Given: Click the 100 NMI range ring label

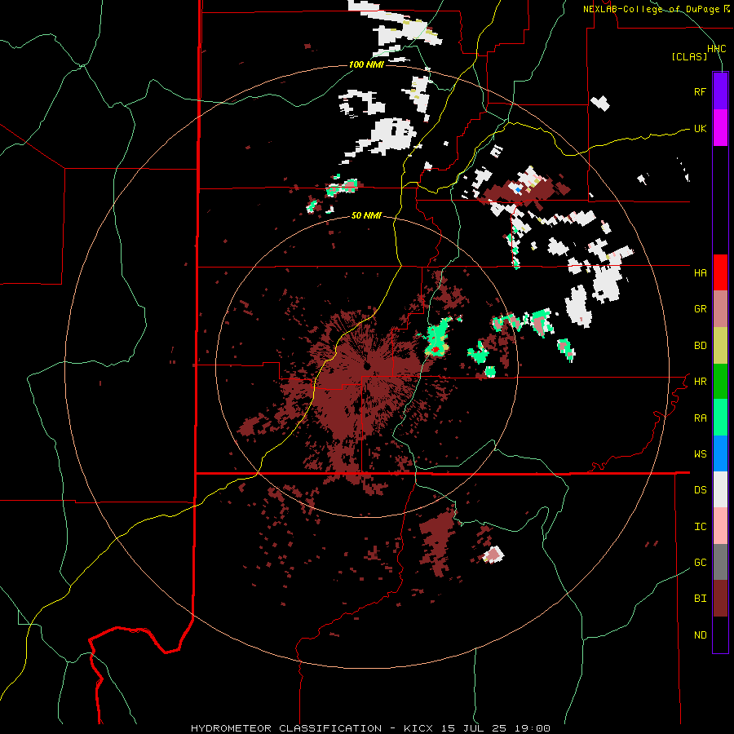Looking at the screenshot, I should coord(366,64).
